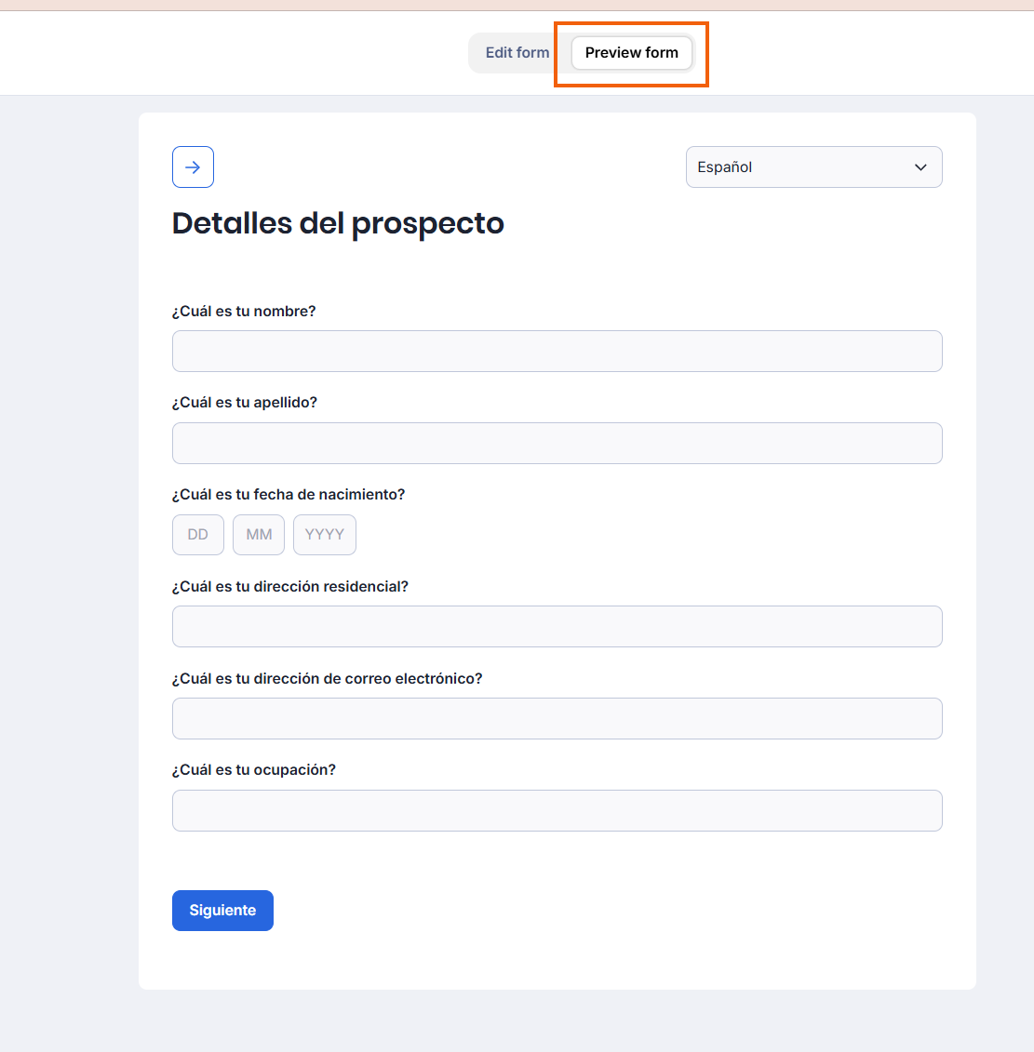The height and width of the screenshot is (1052, 1034).
Task: Click the '¿Cuál es tu nombre?' label
Action: pos(244,312)
